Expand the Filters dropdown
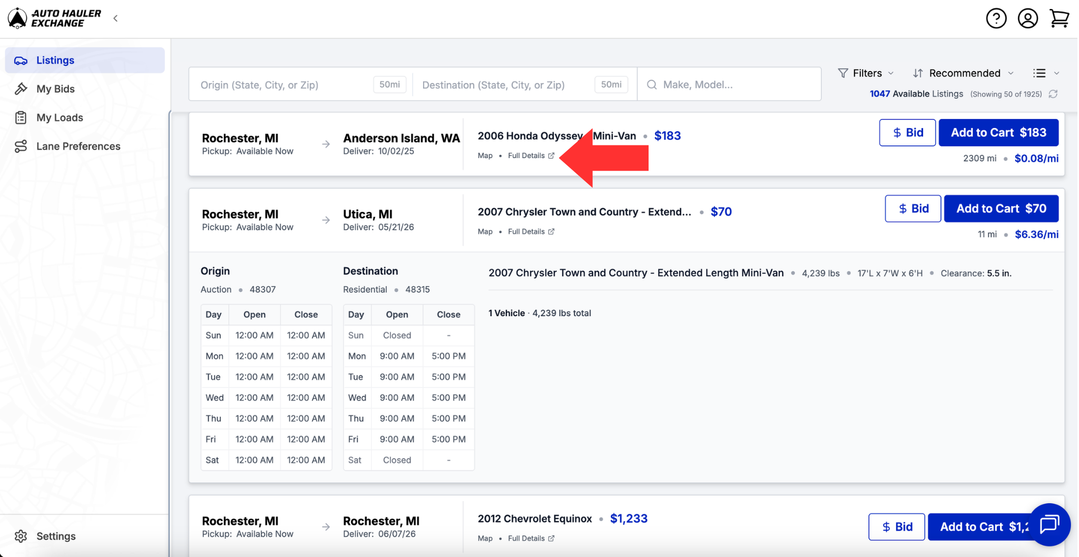The height and width of the screenshot is (557, 1079). pyautogui.click(x=866, y=73)
